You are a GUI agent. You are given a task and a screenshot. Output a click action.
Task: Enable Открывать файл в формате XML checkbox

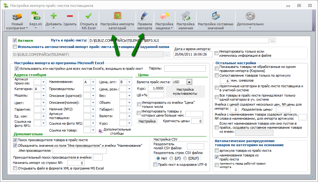[15, 168]
